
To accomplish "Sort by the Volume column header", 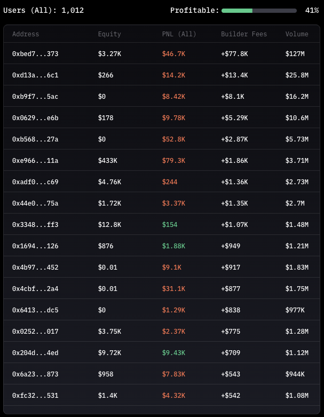I will (297, 34).
